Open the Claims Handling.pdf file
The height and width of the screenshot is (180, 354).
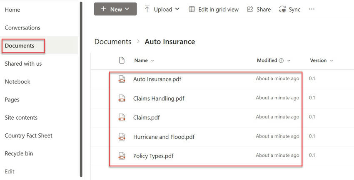159,99
